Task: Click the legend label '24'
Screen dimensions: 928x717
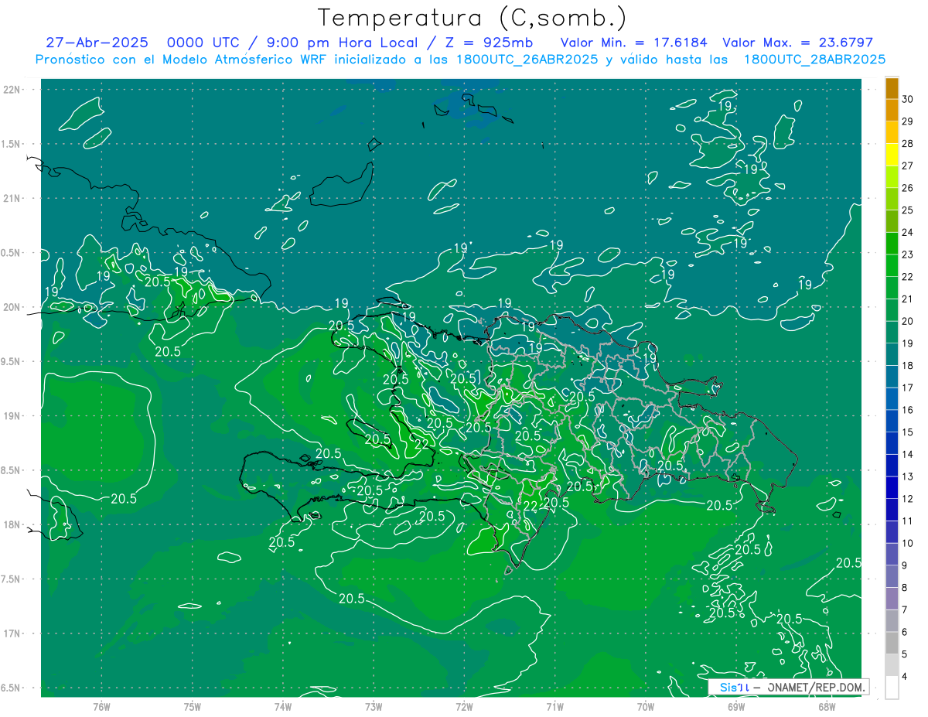Action: tap(908, 232)
